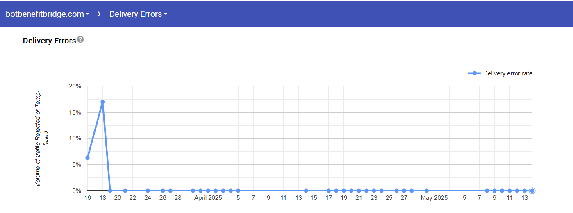573x213 pixels.
Task: Select the 'Delivery error rate' legend label
Action: tap(507, 73)
